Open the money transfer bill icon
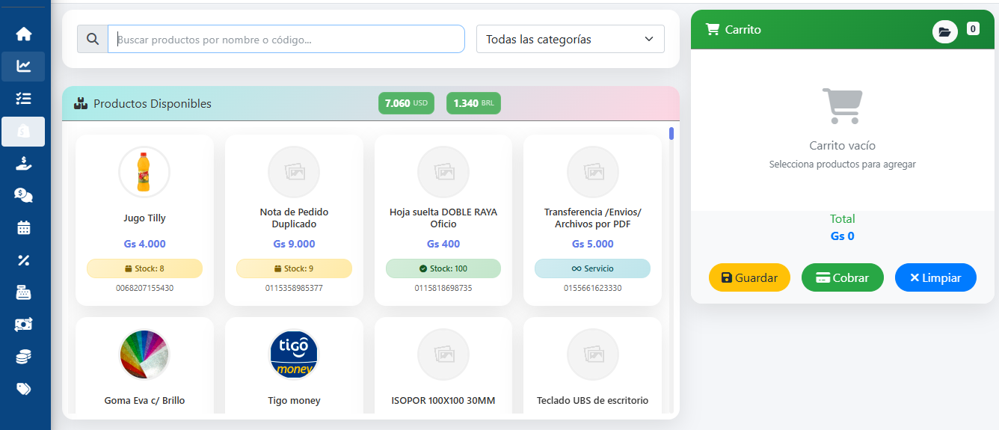Screen dimensions: 999x430 coord(24,325)
